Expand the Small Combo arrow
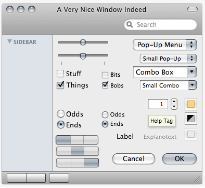The height and width of the screenshot is (188, 205). (x=193, y=85)
